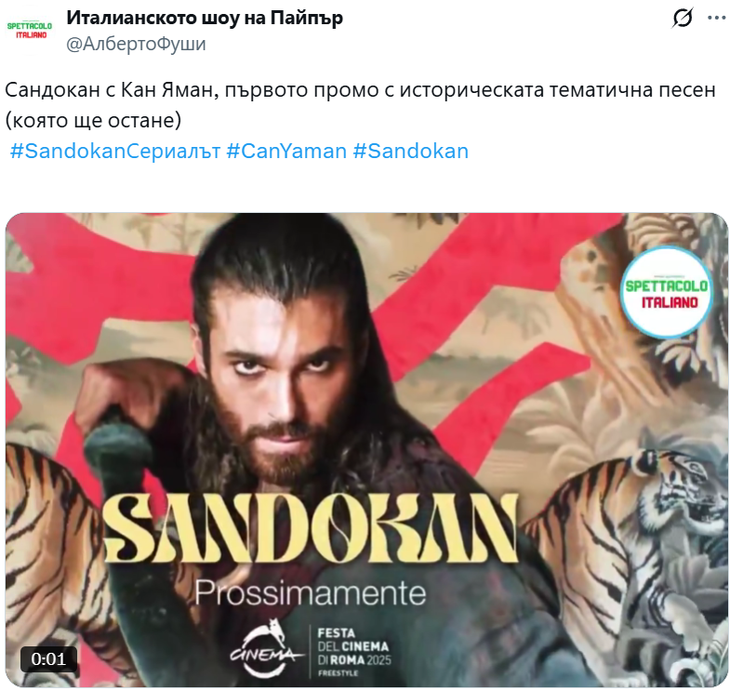This screenshot has height=691, width=730.
Task: Click the Prossimamente caption in video
Action: (311, 593)
